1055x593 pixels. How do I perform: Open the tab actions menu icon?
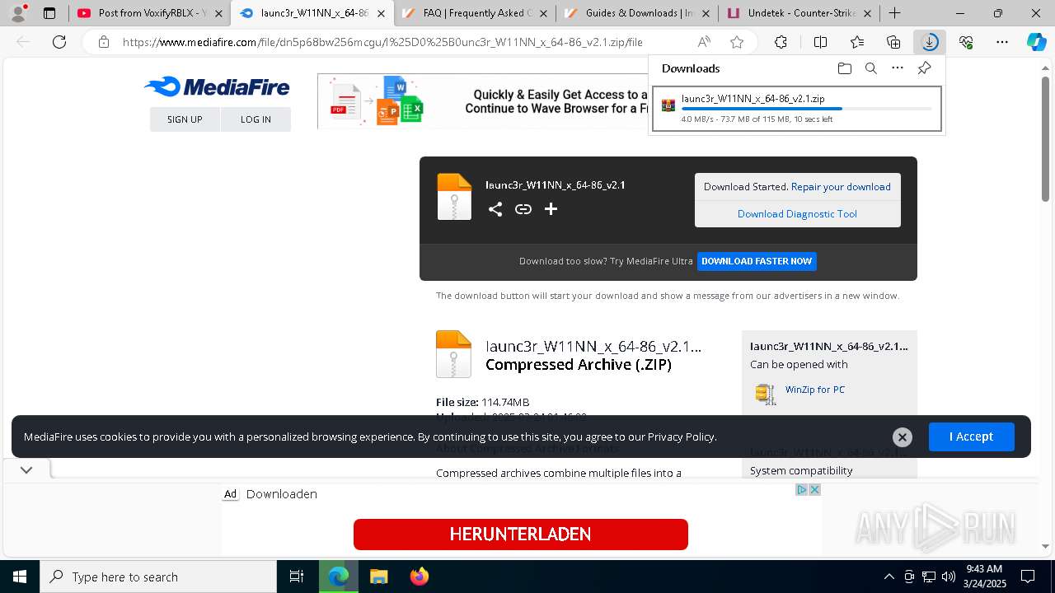coord(49,13)
